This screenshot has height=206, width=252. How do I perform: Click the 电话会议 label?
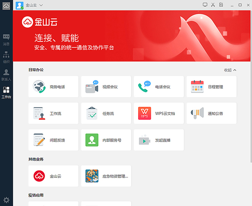pos(163,87)
